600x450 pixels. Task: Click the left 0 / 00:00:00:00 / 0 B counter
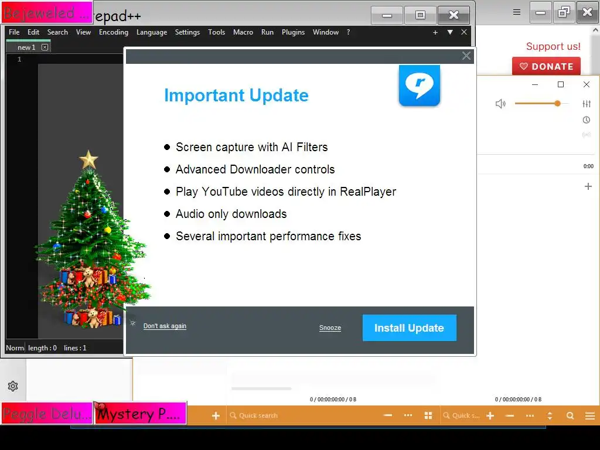pyautogui.click(x=333, y=400)
